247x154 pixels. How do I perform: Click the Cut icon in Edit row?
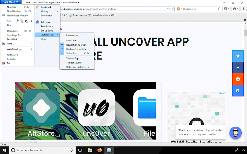[18, 21]
